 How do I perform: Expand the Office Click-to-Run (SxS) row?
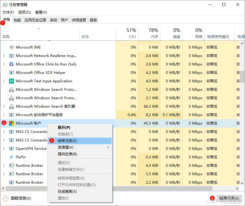(x=4, y=64)
